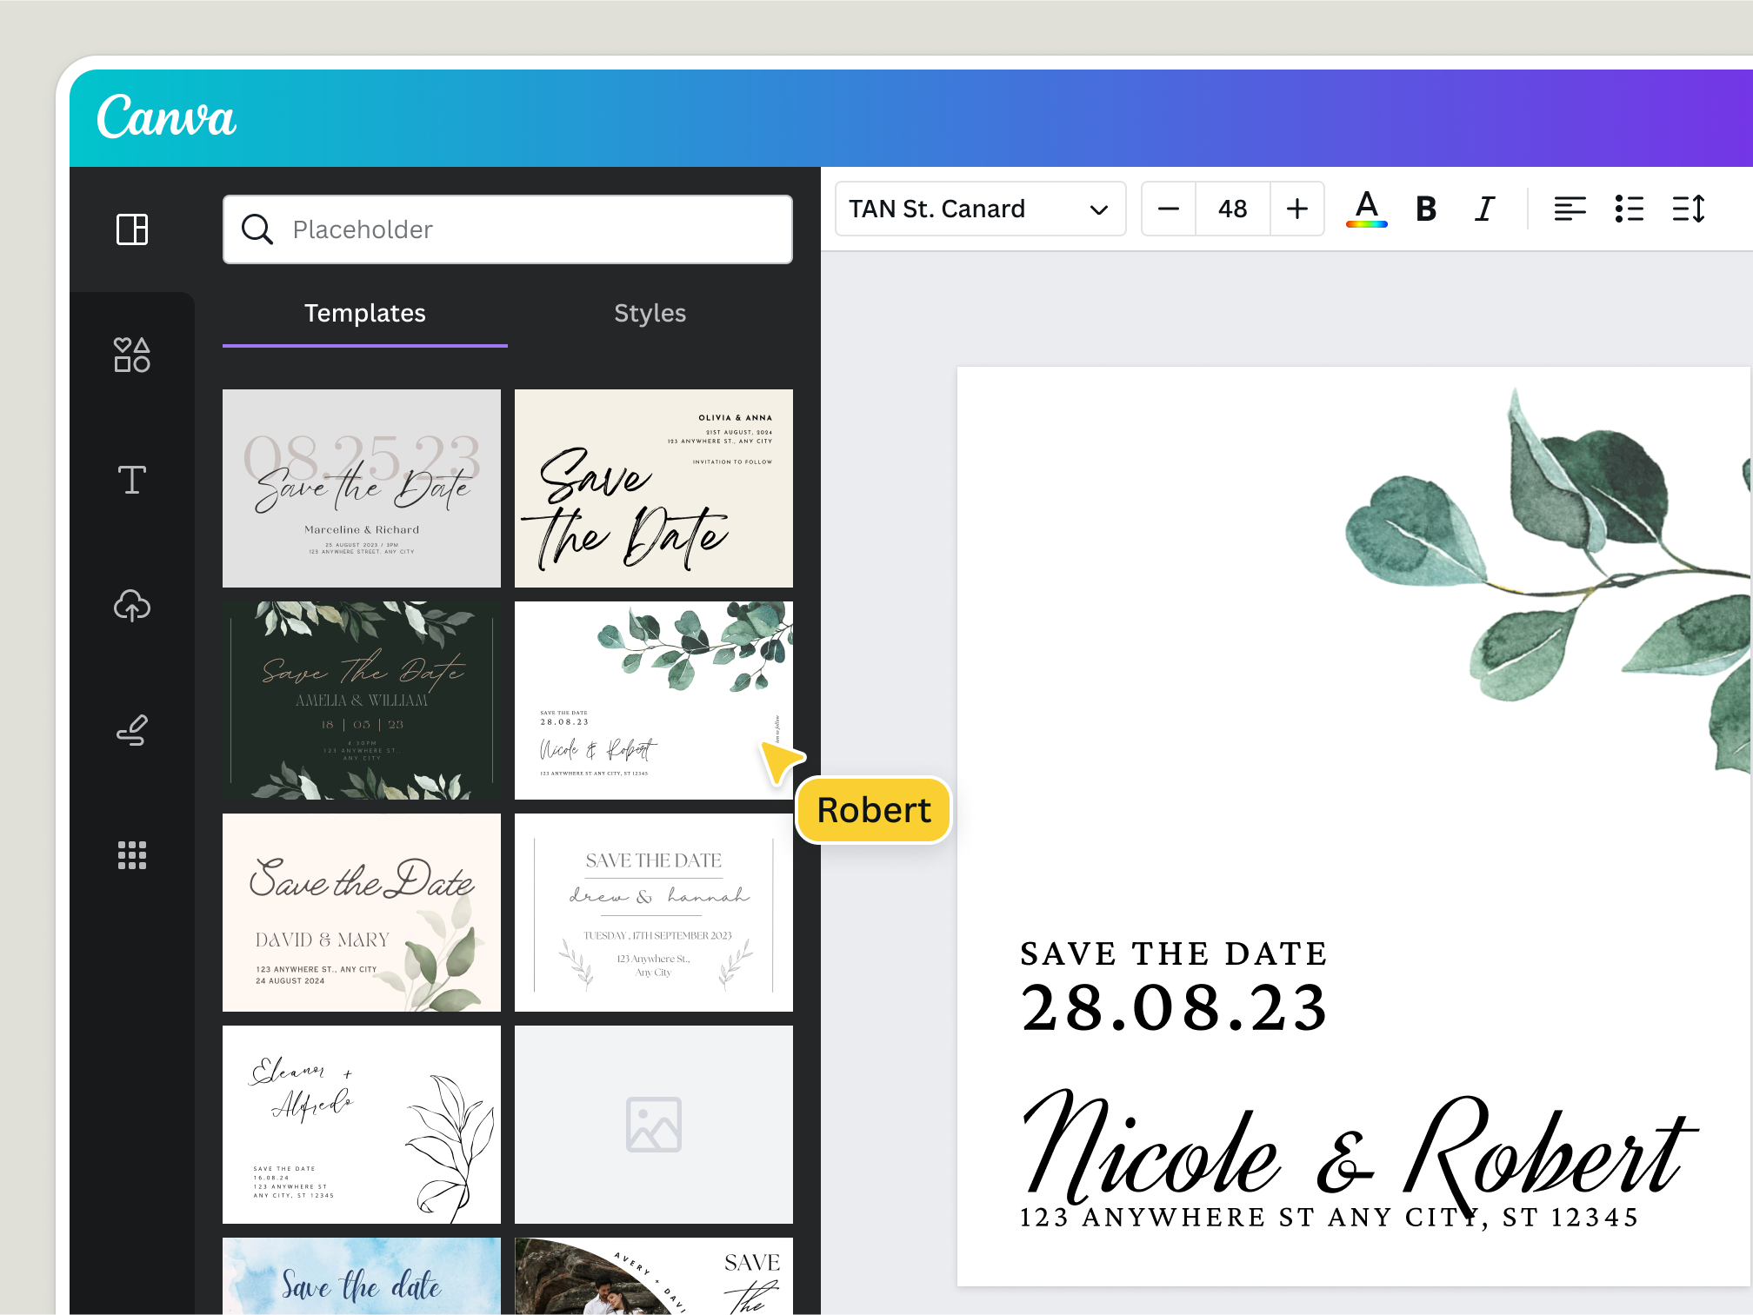
Task: Toggle bold formatting
Action: click(x=1425, y=209)
